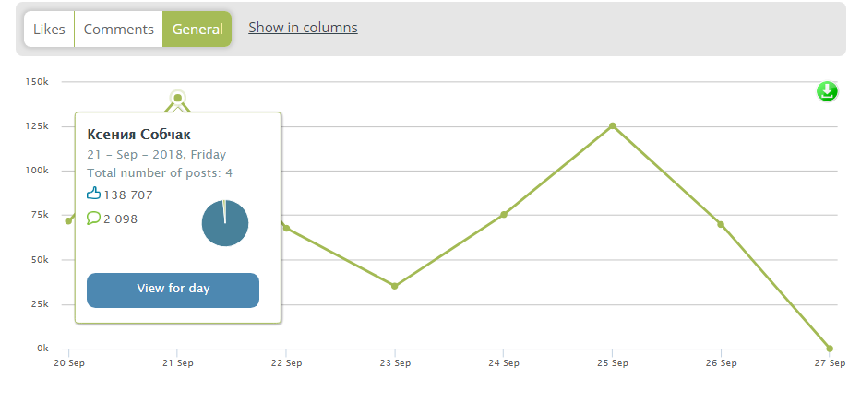Click the Show in columns link

(303, 28)
